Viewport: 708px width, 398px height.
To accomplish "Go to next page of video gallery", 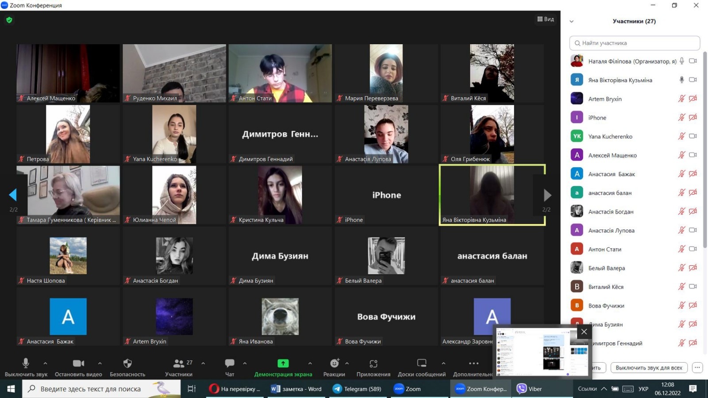I will point(547,195).
